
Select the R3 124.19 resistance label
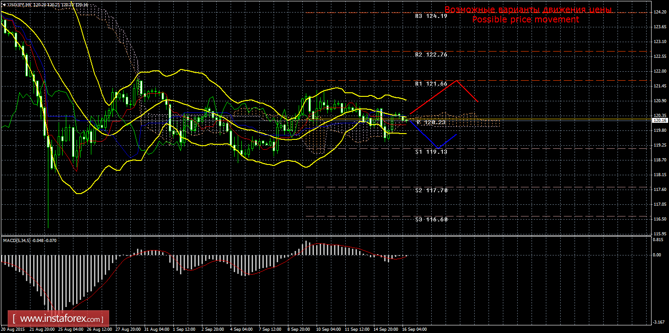coord(431,16)
